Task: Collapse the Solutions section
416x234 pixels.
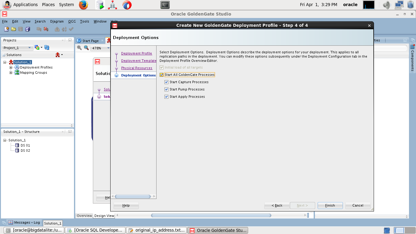Action: tap(4, 55)
